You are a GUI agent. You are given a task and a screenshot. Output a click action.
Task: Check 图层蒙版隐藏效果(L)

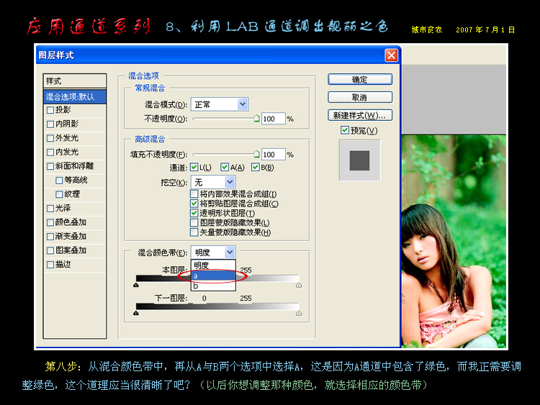point(194,222)
